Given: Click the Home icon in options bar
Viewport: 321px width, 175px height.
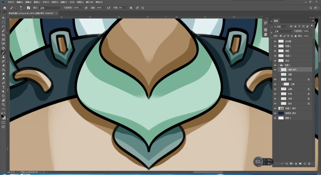Looking at the screenshot, I should 5,8.
